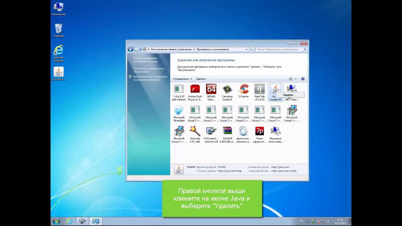Screen dimensions: 402x226
Task: Select the .NET Framework program icon
Action: pyautogui.click(x=292, y=92)
